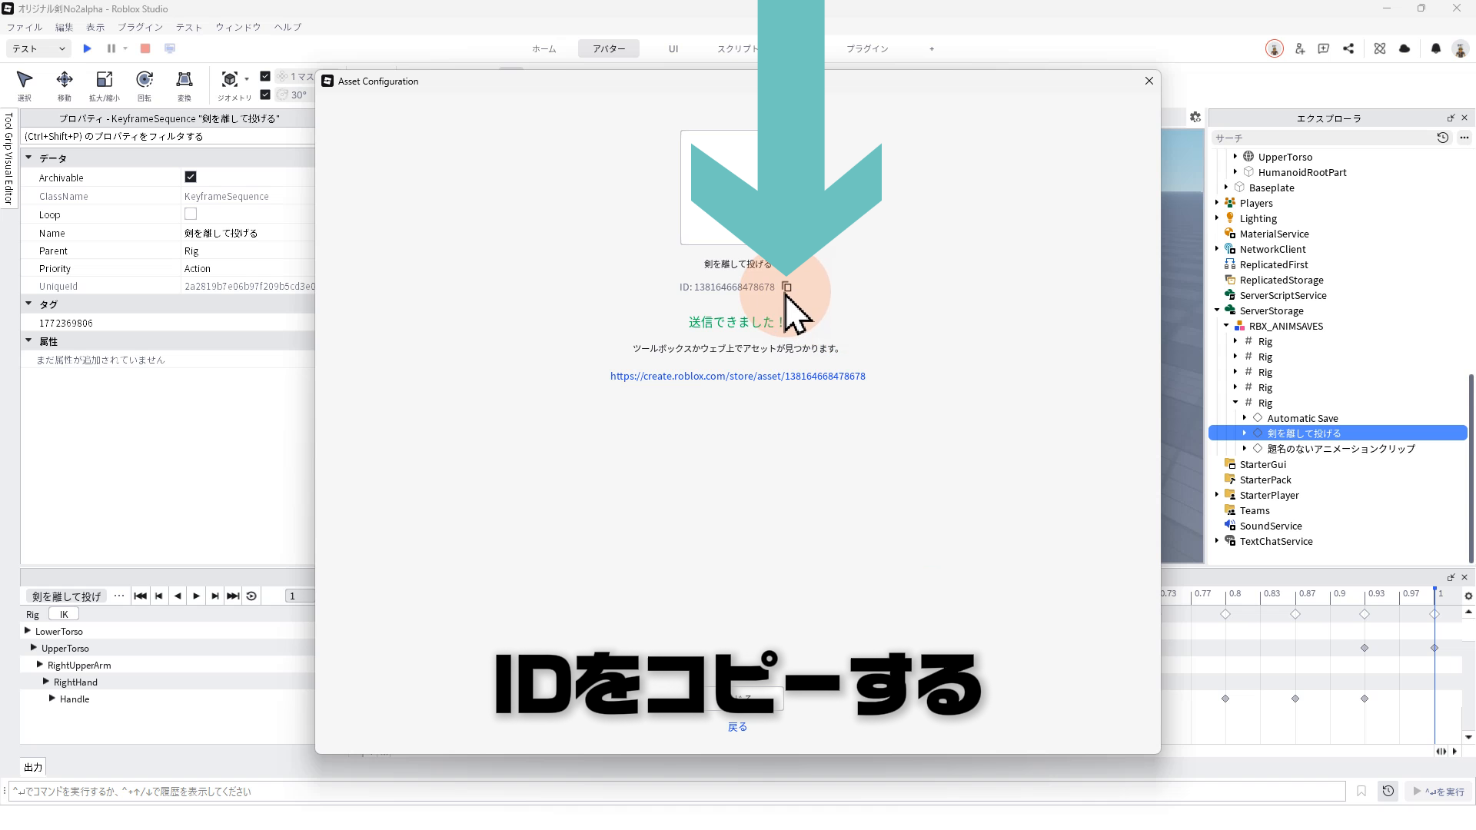Viewport: 1476px width, 830px height.
Task: Click the Share icon in top bar
Action: (1348, 48)
